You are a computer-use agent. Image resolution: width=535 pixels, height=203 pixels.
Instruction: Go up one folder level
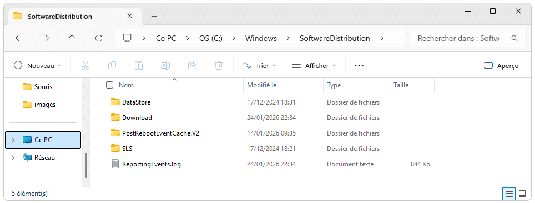[x=72, y=38]
